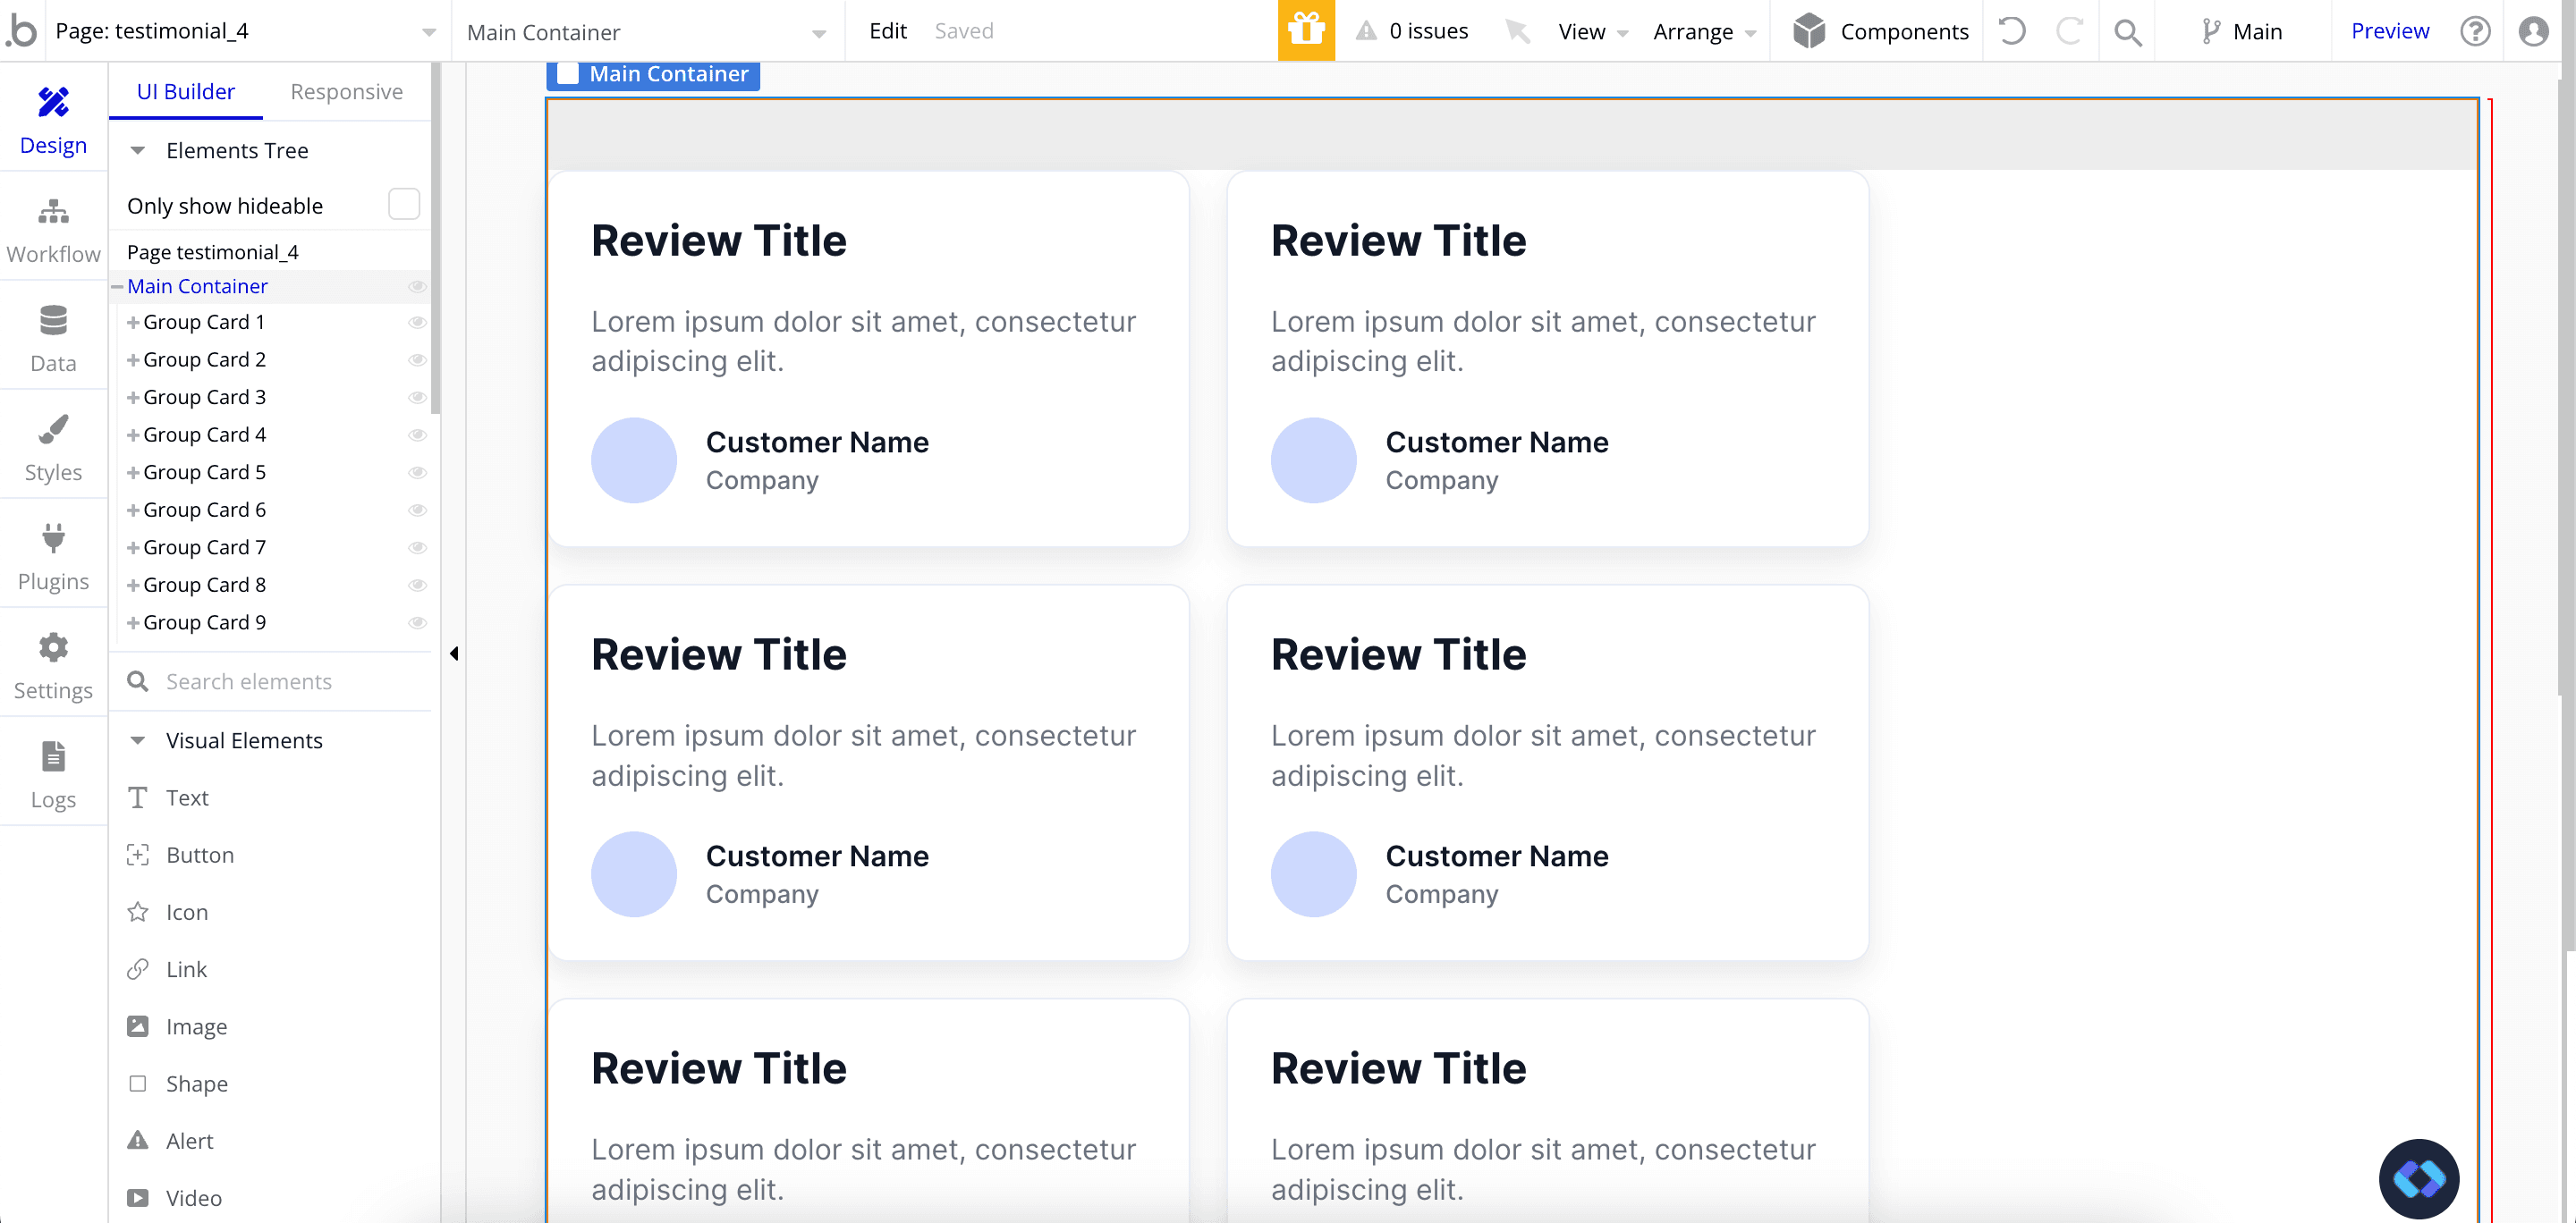
Task: Click the Preview link
Action: point(2389,31)
